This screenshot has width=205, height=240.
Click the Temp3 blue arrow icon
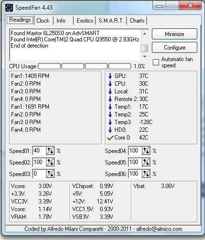[110, 122]
